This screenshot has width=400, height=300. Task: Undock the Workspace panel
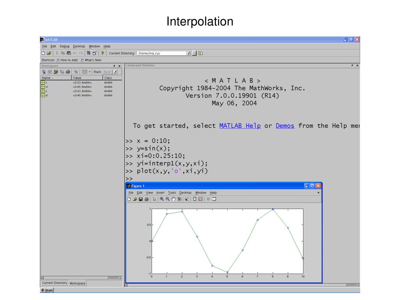114,66
